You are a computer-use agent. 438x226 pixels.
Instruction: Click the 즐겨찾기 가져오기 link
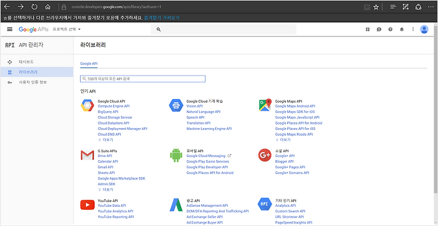162,18
